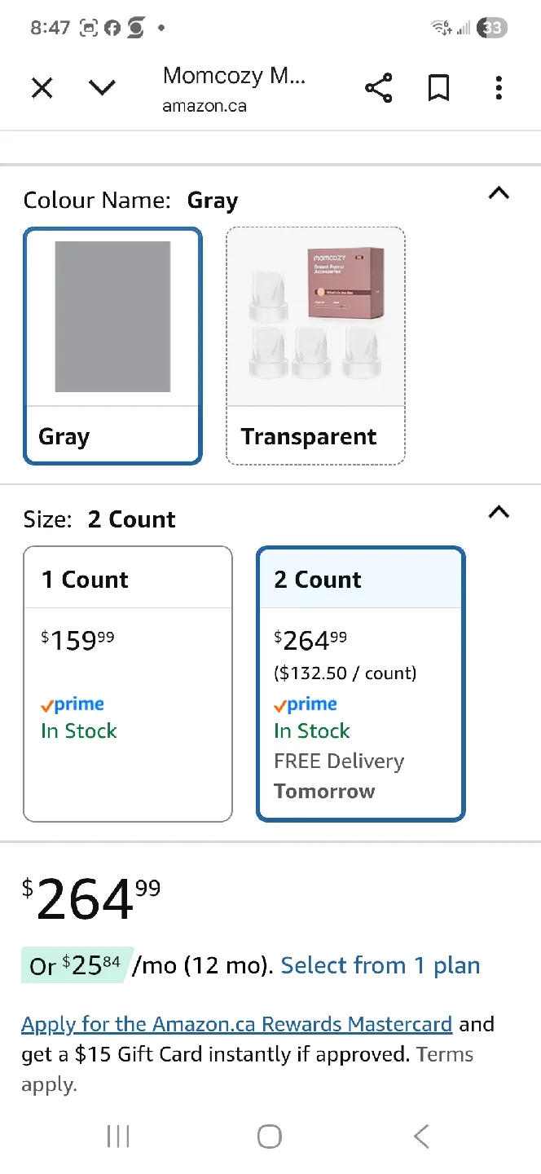Tap the Momcozy product title
The height and width of the screenshot is (1174, 541).
(234, 75)
